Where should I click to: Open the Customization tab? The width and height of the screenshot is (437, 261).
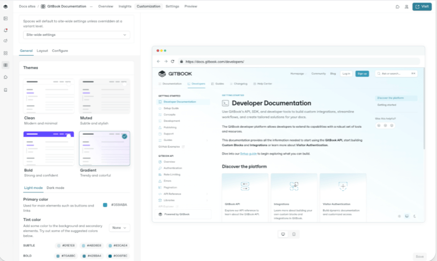149,6
